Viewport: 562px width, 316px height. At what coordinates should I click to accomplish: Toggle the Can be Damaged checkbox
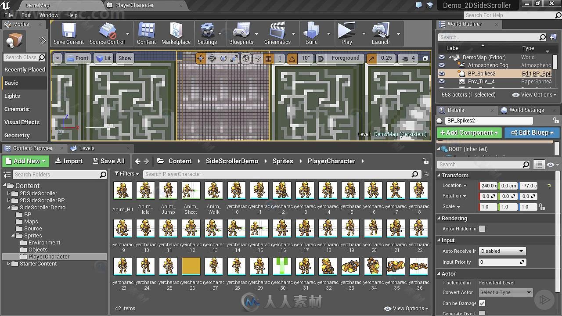coord(482,303)
